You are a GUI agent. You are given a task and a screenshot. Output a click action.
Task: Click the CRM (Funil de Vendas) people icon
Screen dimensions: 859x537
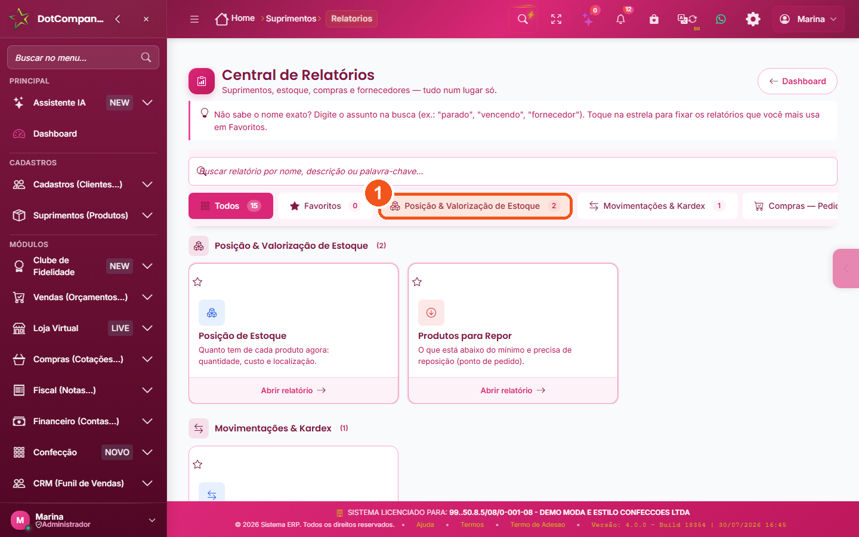click(19, 483)
